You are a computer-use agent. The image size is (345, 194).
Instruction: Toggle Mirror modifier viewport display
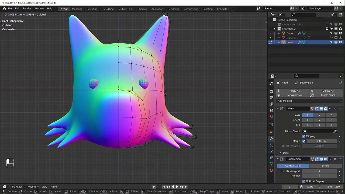click(321, 109)
